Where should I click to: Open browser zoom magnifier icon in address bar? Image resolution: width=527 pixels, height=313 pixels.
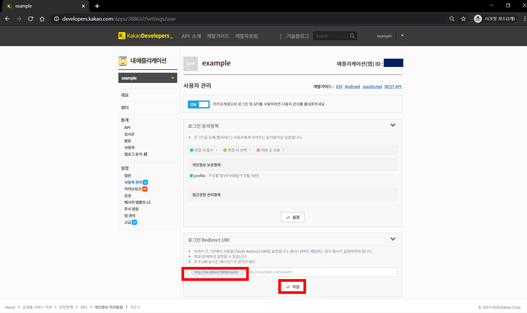tap(452, 19)
